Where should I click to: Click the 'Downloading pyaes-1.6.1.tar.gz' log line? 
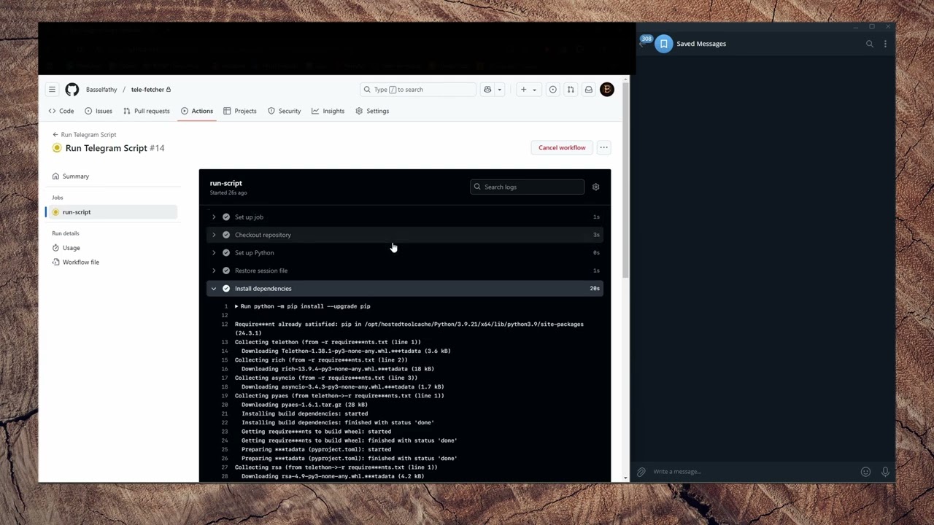point(304,405)
